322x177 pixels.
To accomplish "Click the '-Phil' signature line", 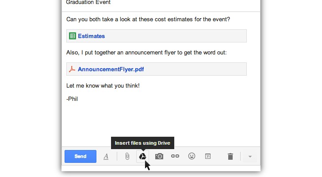I will (72, 99).
